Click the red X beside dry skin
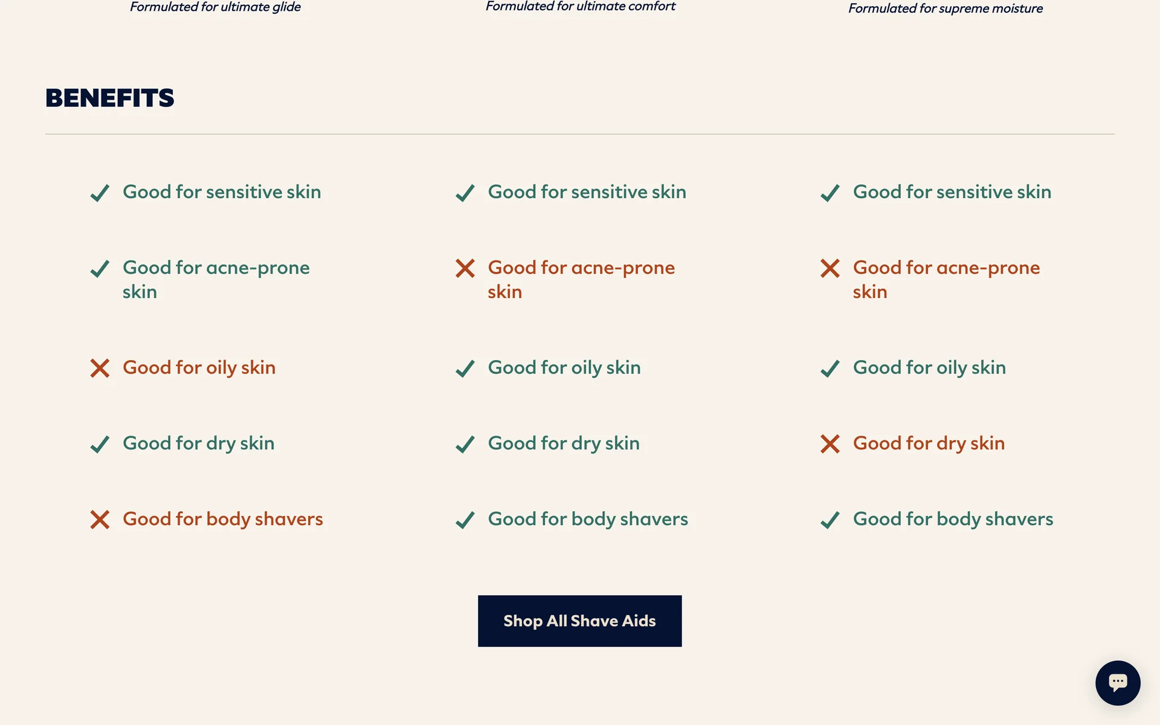The height and width of the screenshot is (725, 1160). click(830, 444)
